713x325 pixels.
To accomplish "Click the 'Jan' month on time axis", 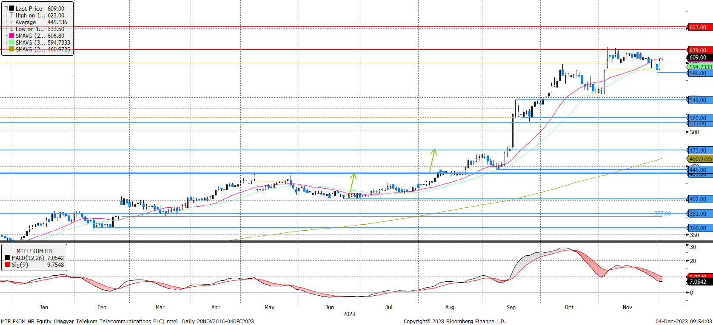I will (x=43, y=307).
